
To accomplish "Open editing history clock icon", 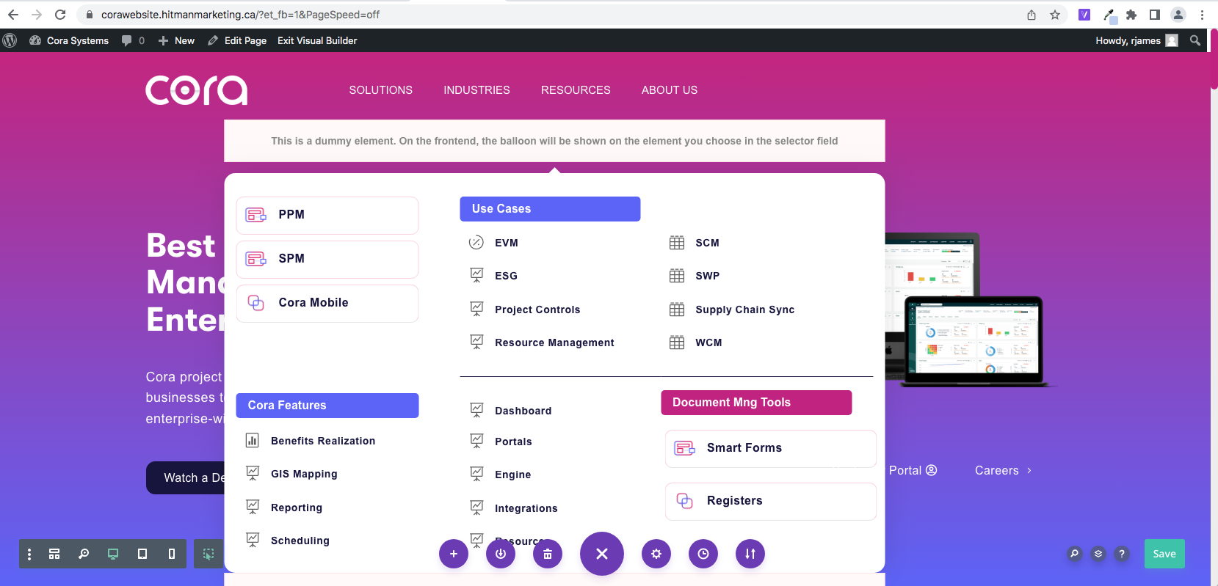I will [703, 554].
